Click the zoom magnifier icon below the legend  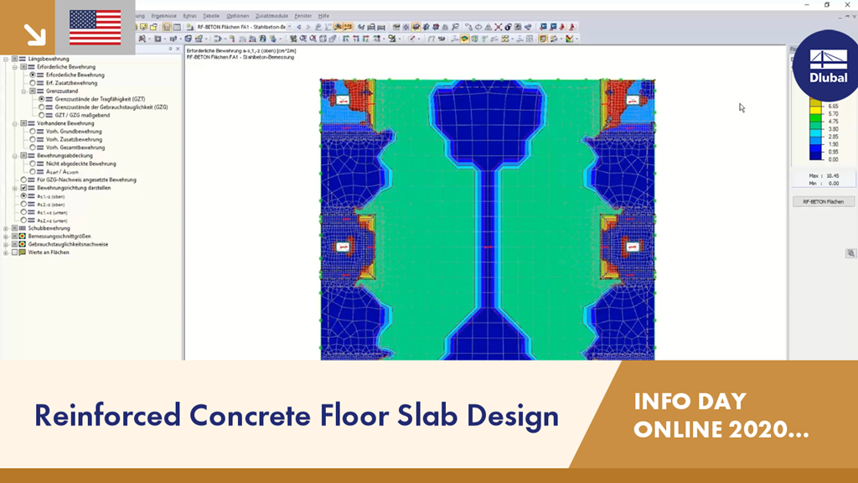(850, 253)
